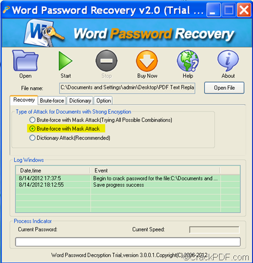This screenshot has height=263, width=253.
Task: Minimize the Word Password Recovery window
Action: coord(214,10)
